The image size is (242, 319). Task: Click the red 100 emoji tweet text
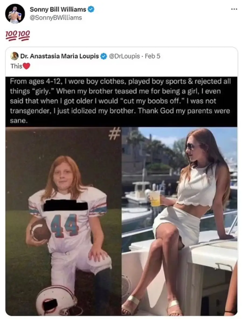(18, 36)
